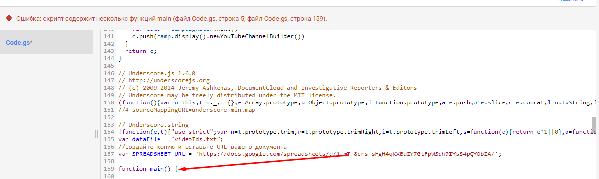The width and height of the screenshot is (599, 179).
Task: Click the '// Underscore.js 1.6.0' comment
Action: tap(157, 73)
